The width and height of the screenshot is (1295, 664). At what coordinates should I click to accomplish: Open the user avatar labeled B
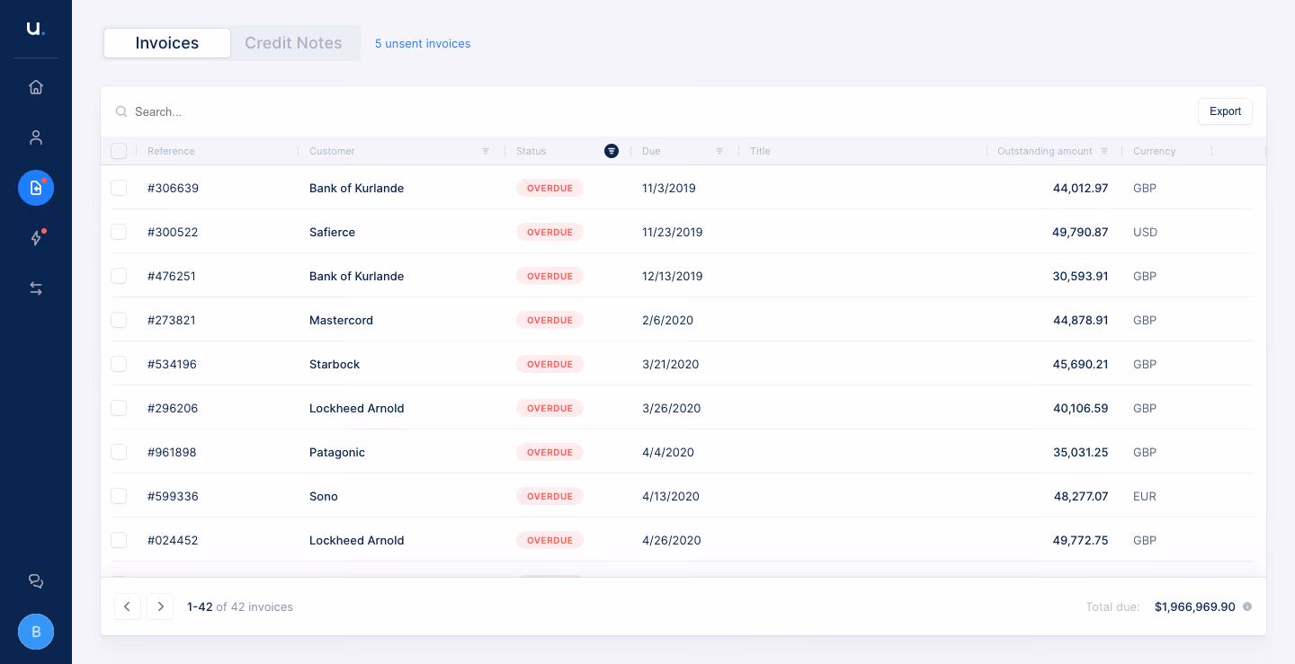click(36, 632)
